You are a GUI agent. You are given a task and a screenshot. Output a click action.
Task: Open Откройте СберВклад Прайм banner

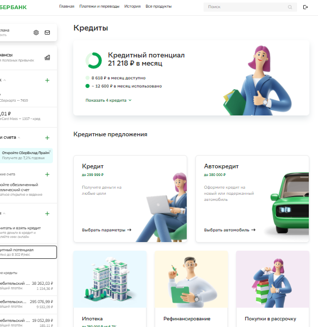click(26, 156)
